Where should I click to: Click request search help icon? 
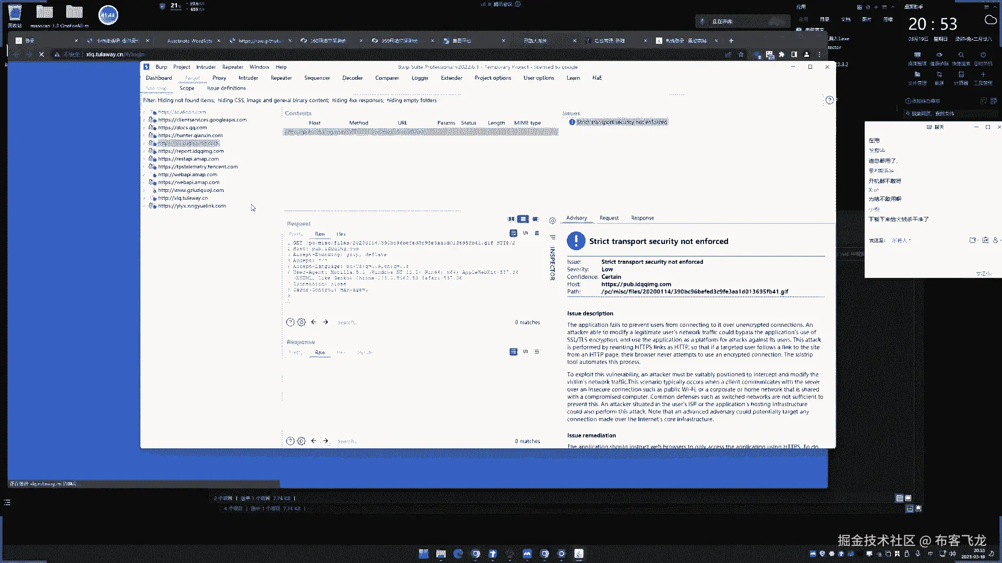tap(290, 322)
